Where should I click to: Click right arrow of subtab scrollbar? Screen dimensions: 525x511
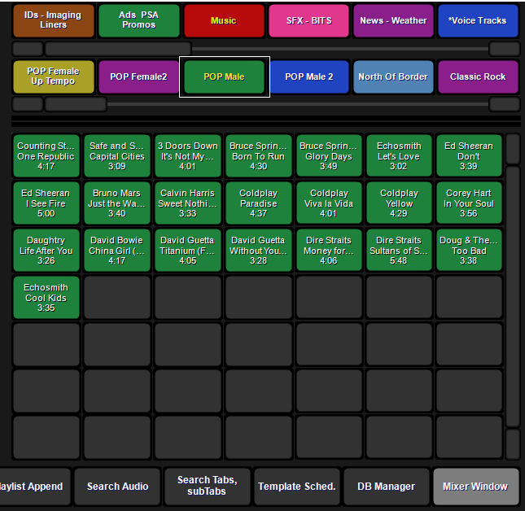coord(504,104)
